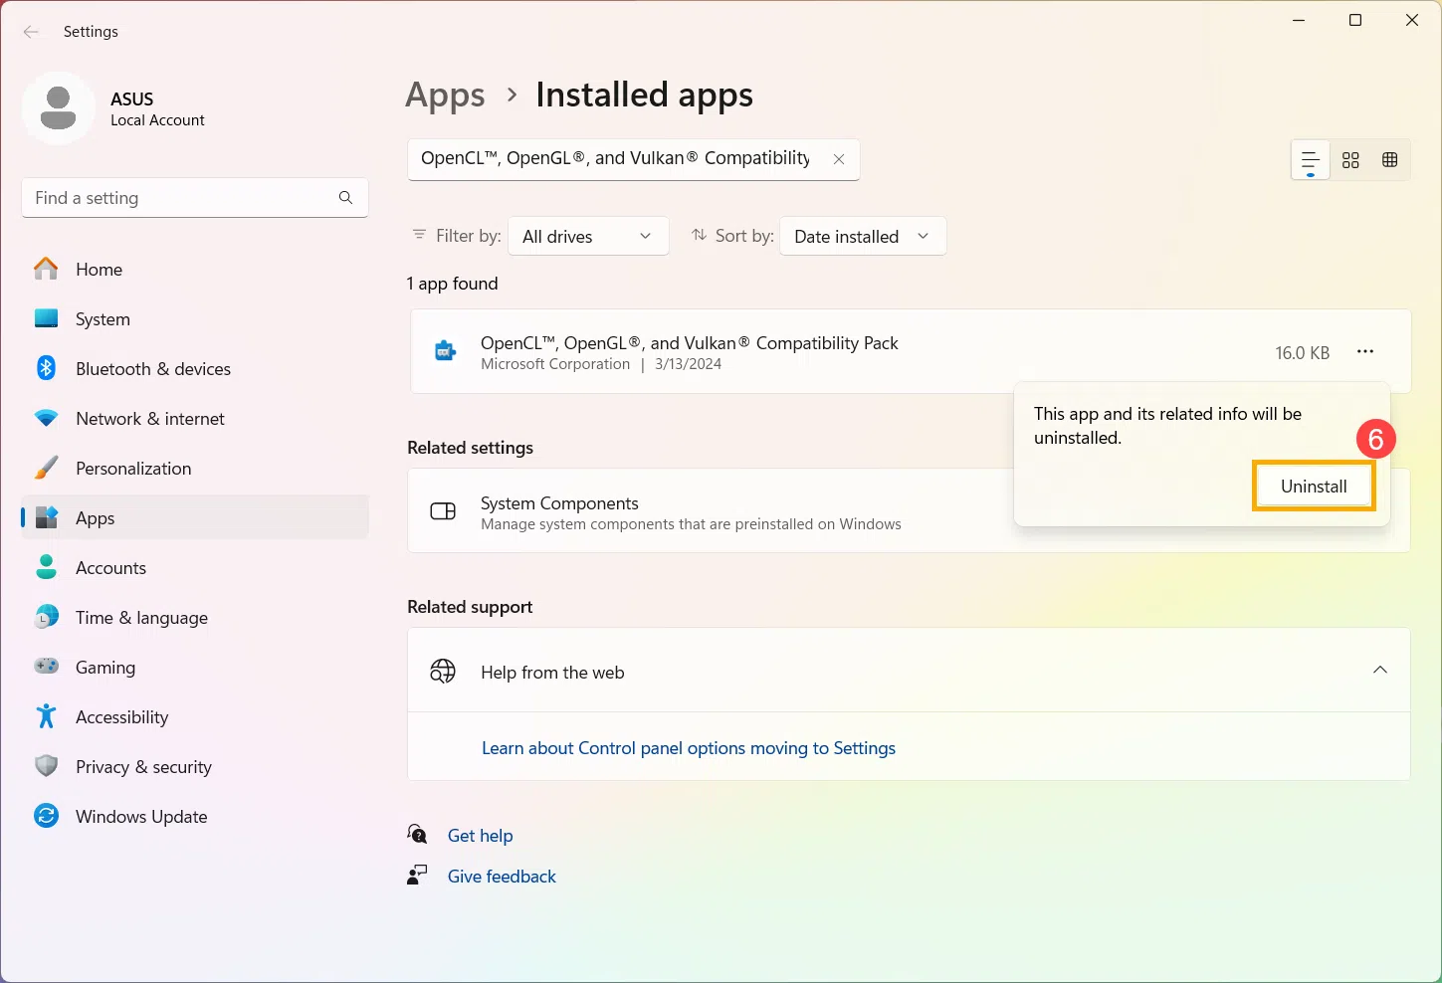
Task: Click the ASUS account profile picture
Action: point(59,108)
